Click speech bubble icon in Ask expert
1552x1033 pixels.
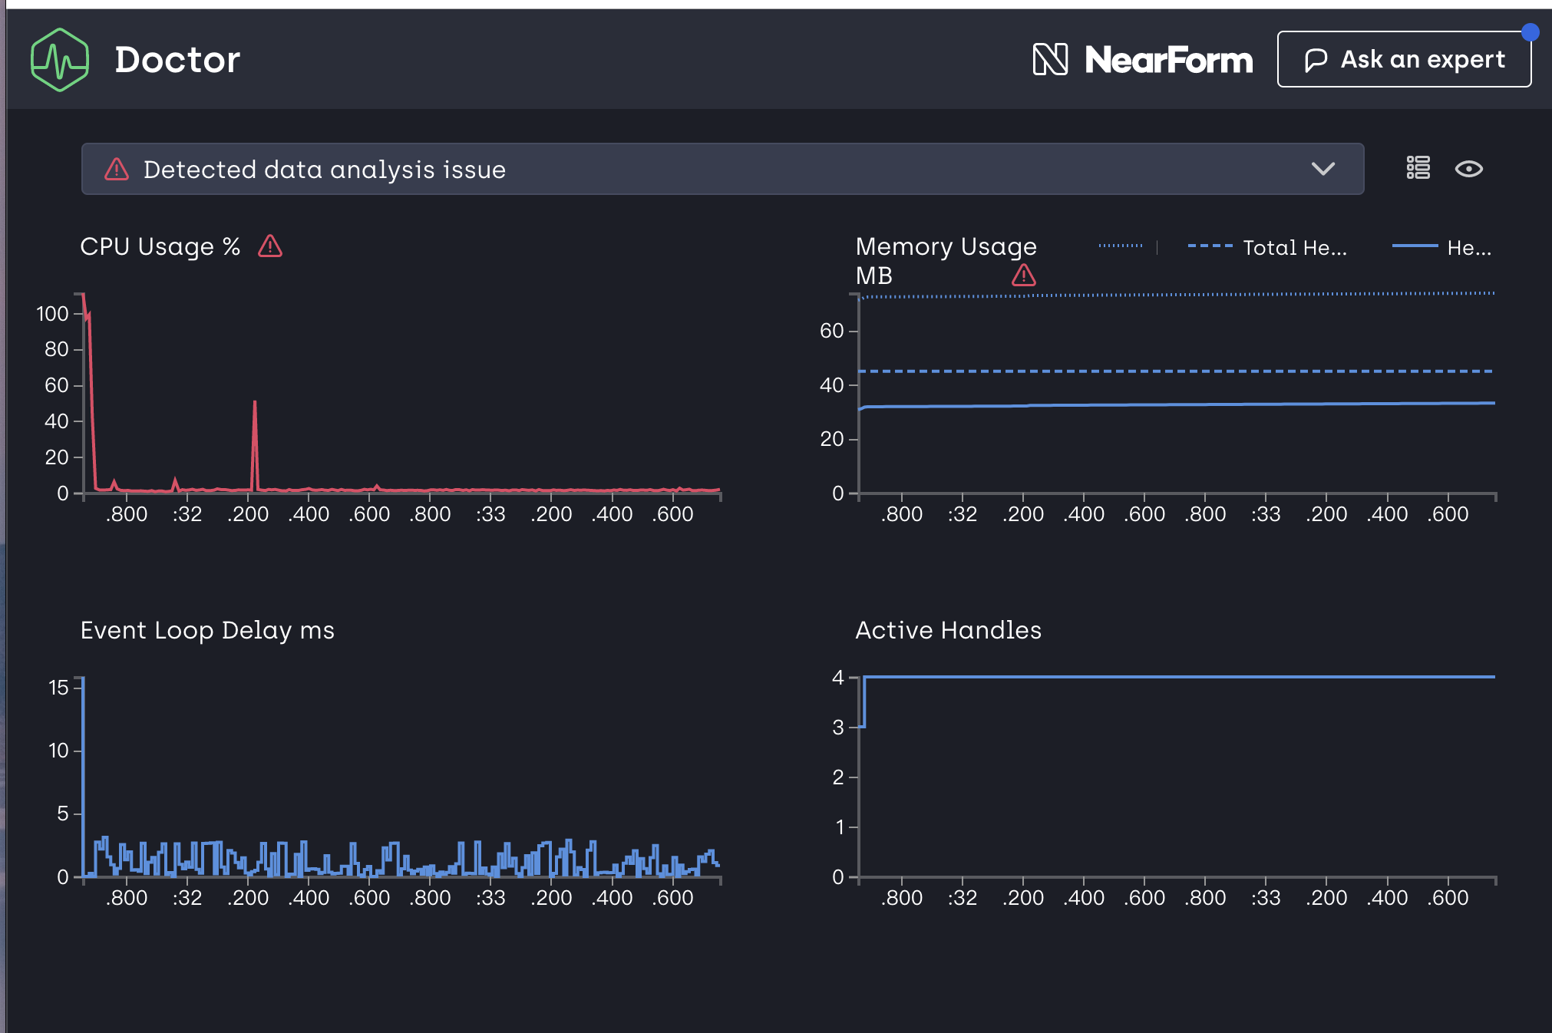coord(1316,60)
